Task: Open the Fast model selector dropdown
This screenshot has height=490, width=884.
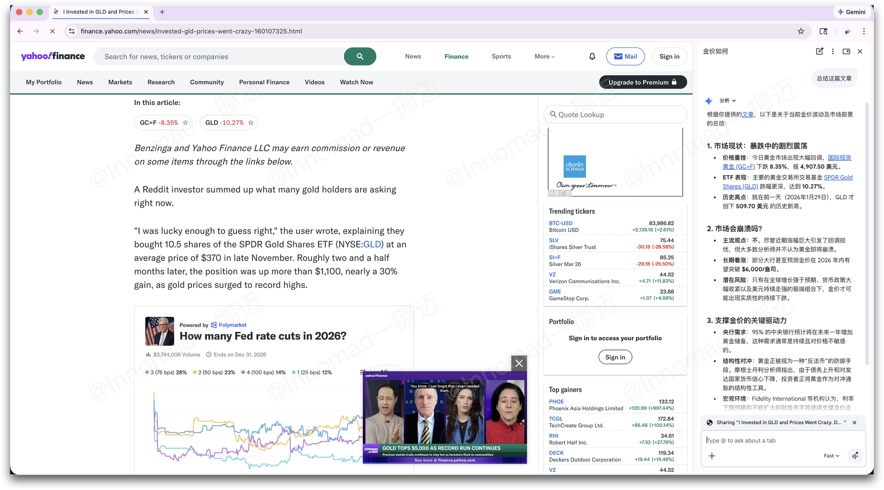Action: pyautogui.click(x=831, y=456)
